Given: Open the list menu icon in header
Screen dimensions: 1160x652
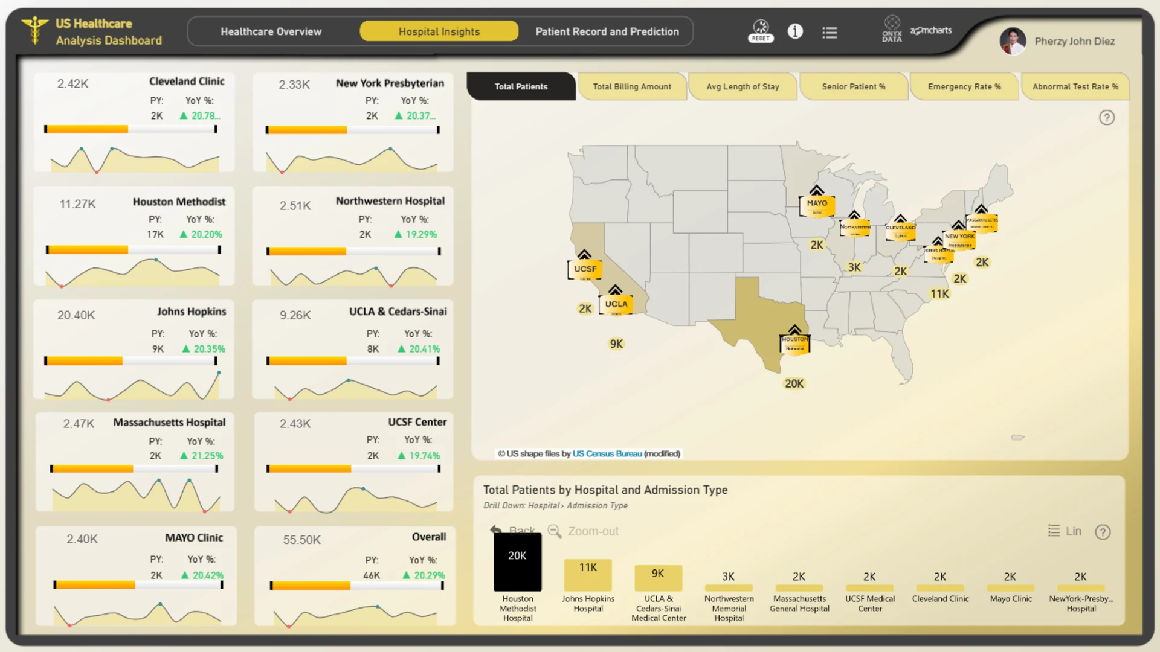Looking at the screenshot, I should point(830,33).
